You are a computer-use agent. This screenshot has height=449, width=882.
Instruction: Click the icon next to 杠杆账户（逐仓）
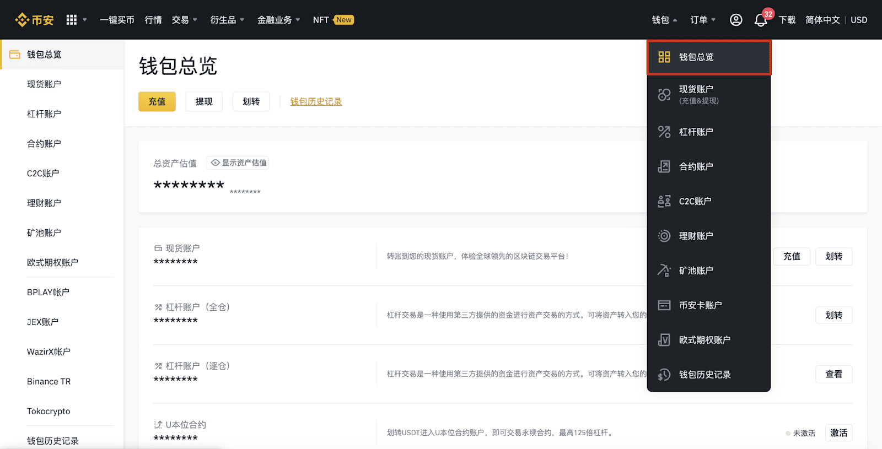[158, 366]
